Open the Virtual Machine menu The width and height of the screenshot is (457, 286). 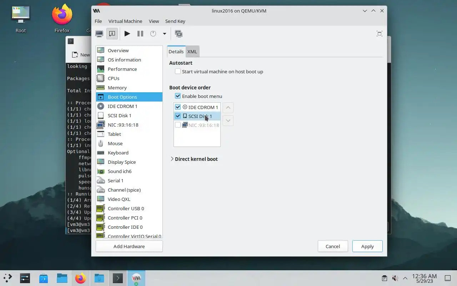pyautogui.click(x=125, y=21)
